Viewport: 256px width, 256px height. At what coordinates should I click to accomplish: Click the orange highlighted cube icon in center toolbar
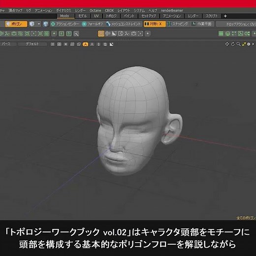coord(101,33)
